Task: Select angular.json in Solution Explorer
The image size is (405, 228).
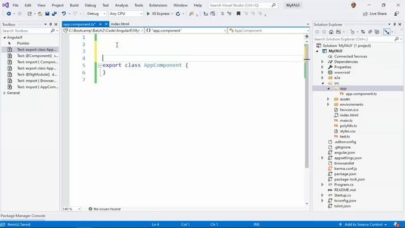Action: 344,153
